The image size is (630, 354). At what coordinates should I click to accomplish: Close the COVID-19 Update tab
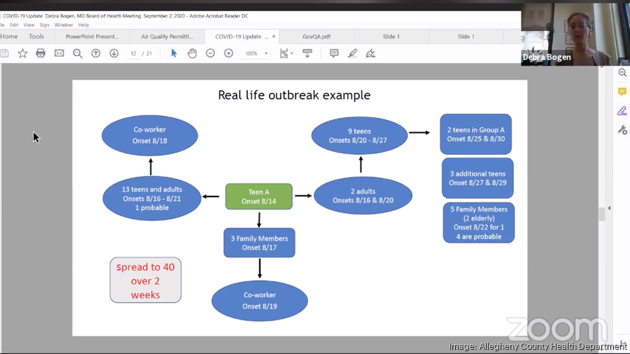274,36
